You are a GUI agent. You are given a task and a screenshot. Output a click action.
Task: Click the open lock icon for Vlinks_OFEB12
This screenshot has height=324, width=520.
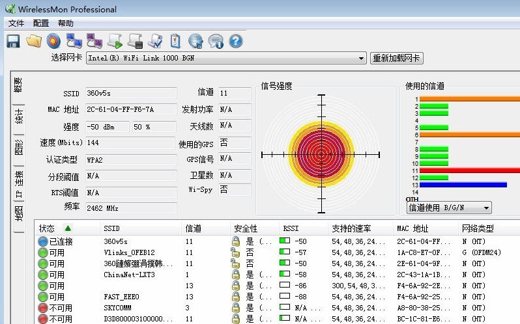(x=235, y=252)
